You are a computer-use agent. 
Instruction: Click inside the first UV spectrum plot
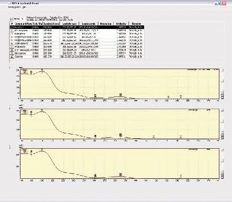click(119, 83)
